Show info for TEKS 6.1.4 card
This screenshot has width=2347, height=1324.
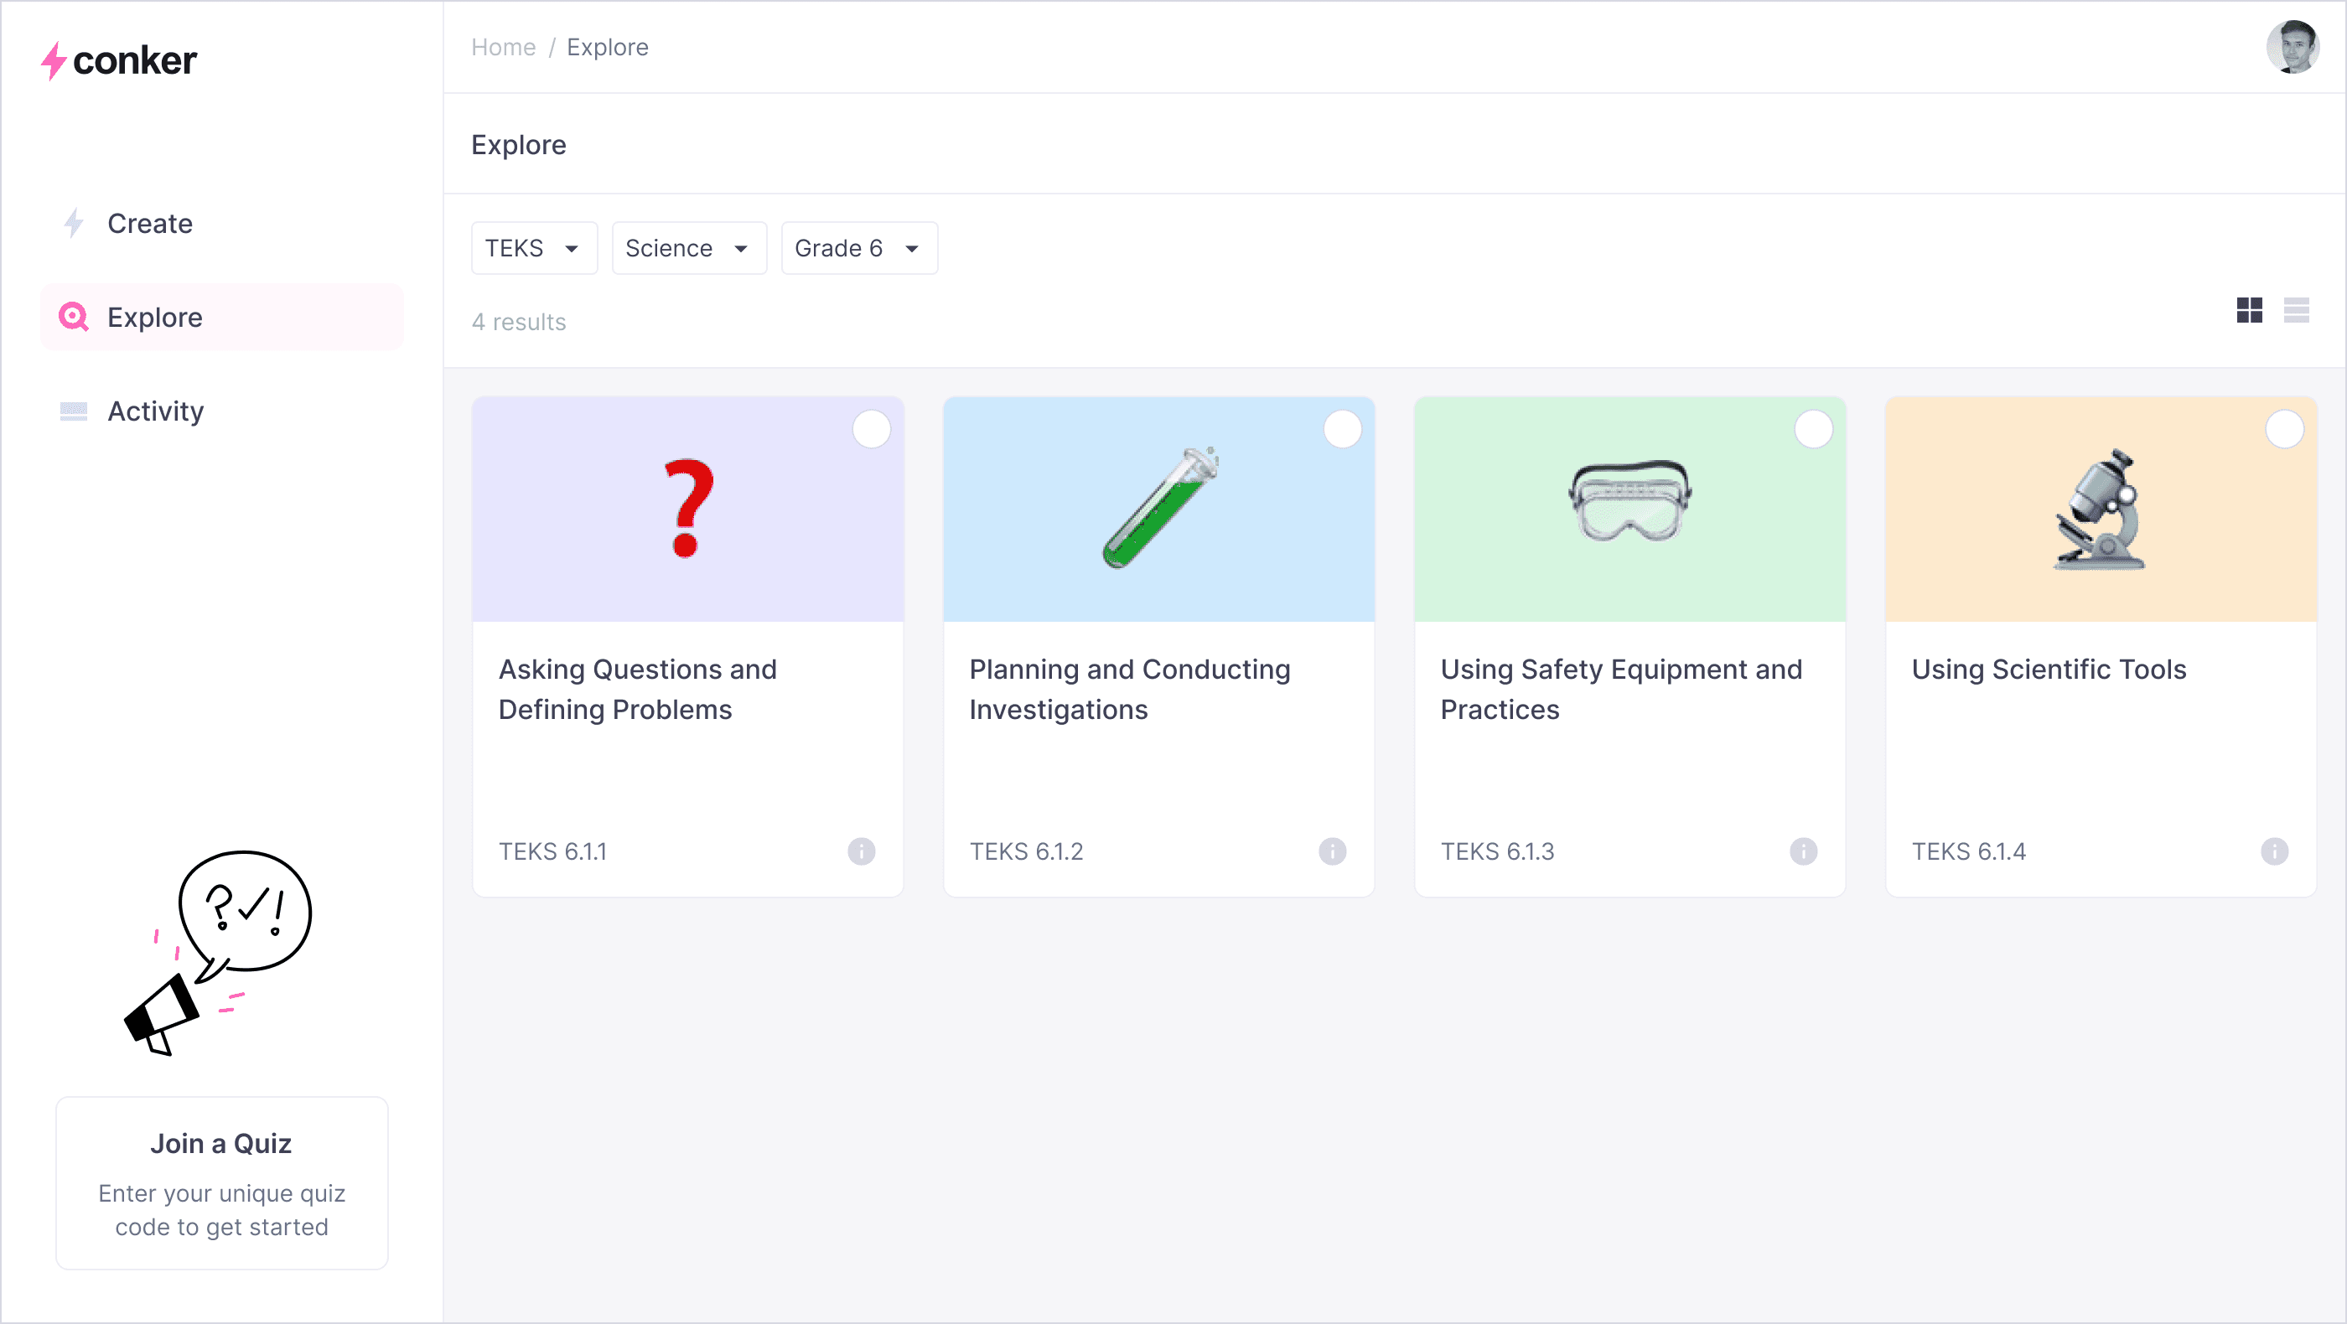[2274, 851]
